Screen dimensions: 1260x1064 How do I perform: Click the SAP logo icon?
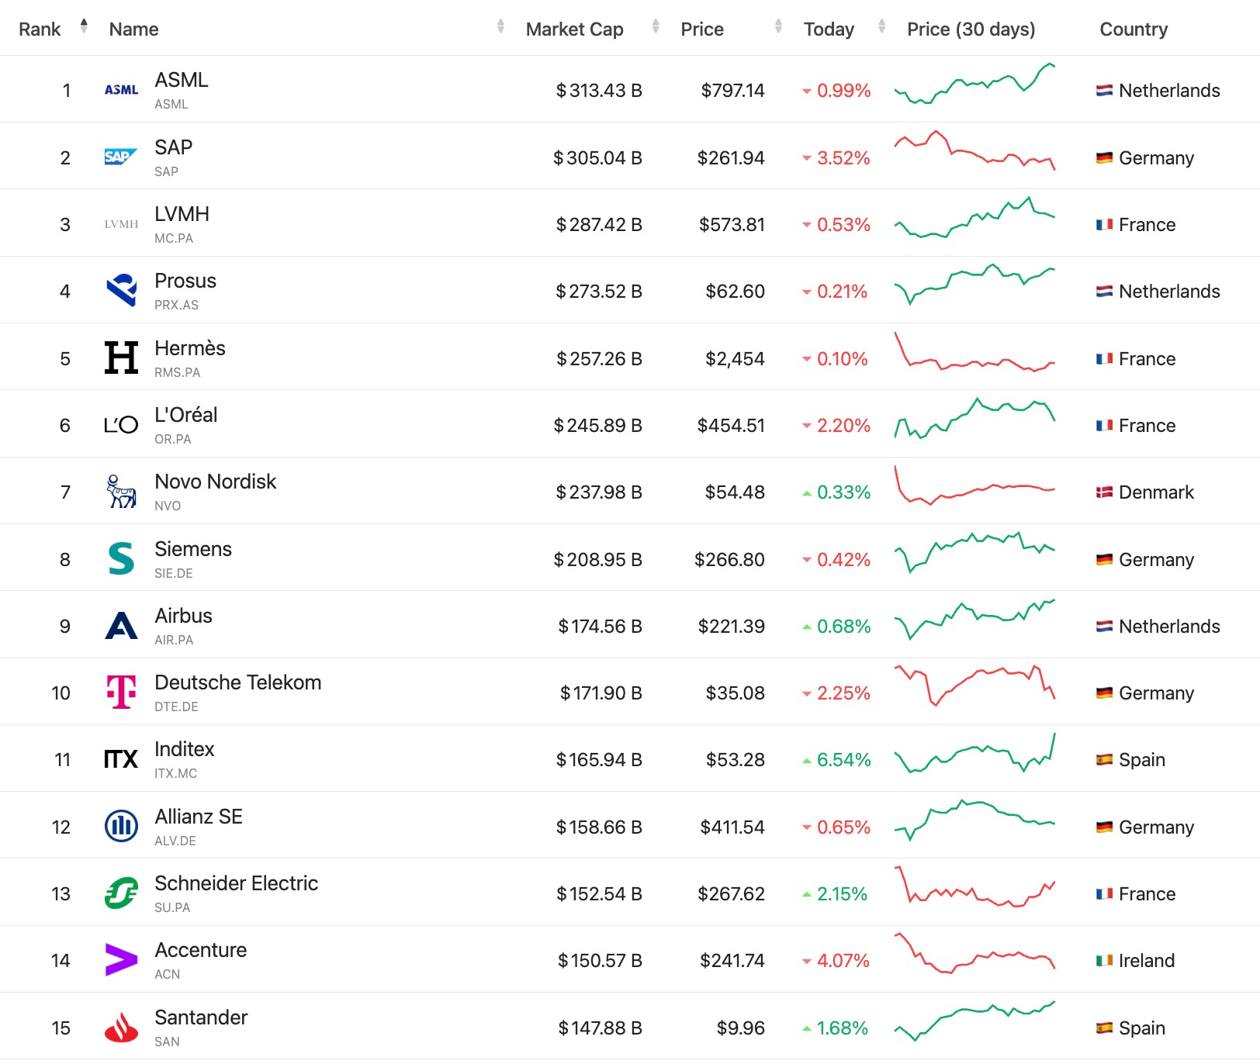pos(121,157)
